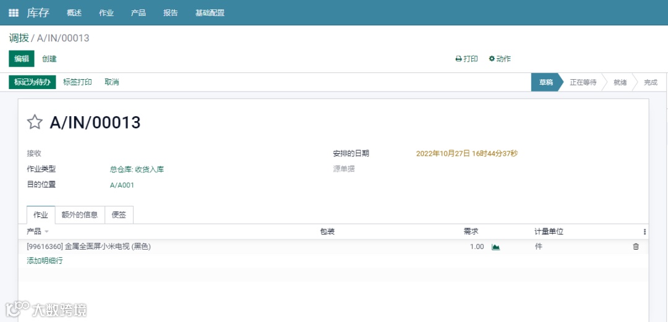The height and width of the screenshot is (322, 668).
Task: Open the forecast chart icon in product row
Action: pos(495,247)
